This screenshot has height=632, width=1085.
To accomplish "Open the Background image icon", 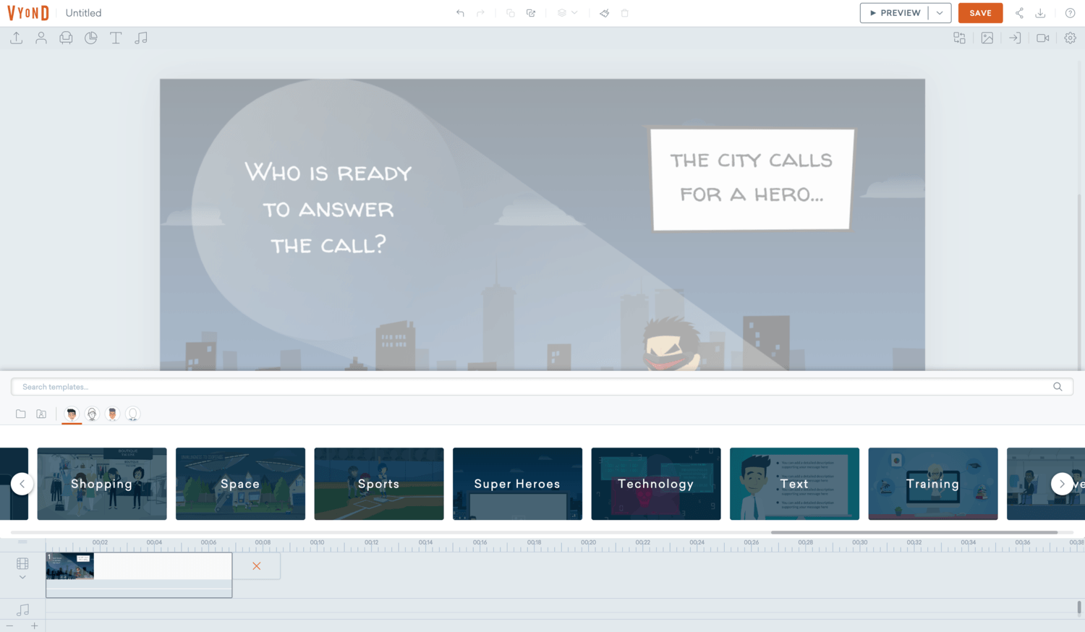I will [x=987, y=38].
